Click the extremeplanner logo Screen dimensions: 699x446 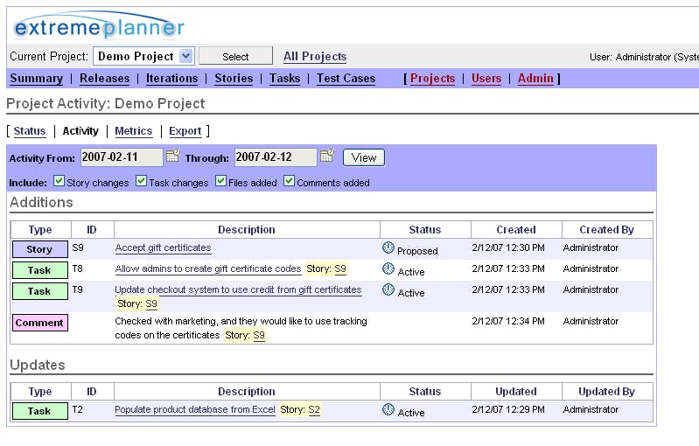(99, 27)
